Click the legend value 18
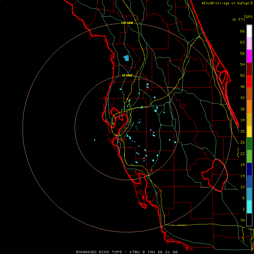The height and width of the screenshot is (254, 254). coord(242,165)
